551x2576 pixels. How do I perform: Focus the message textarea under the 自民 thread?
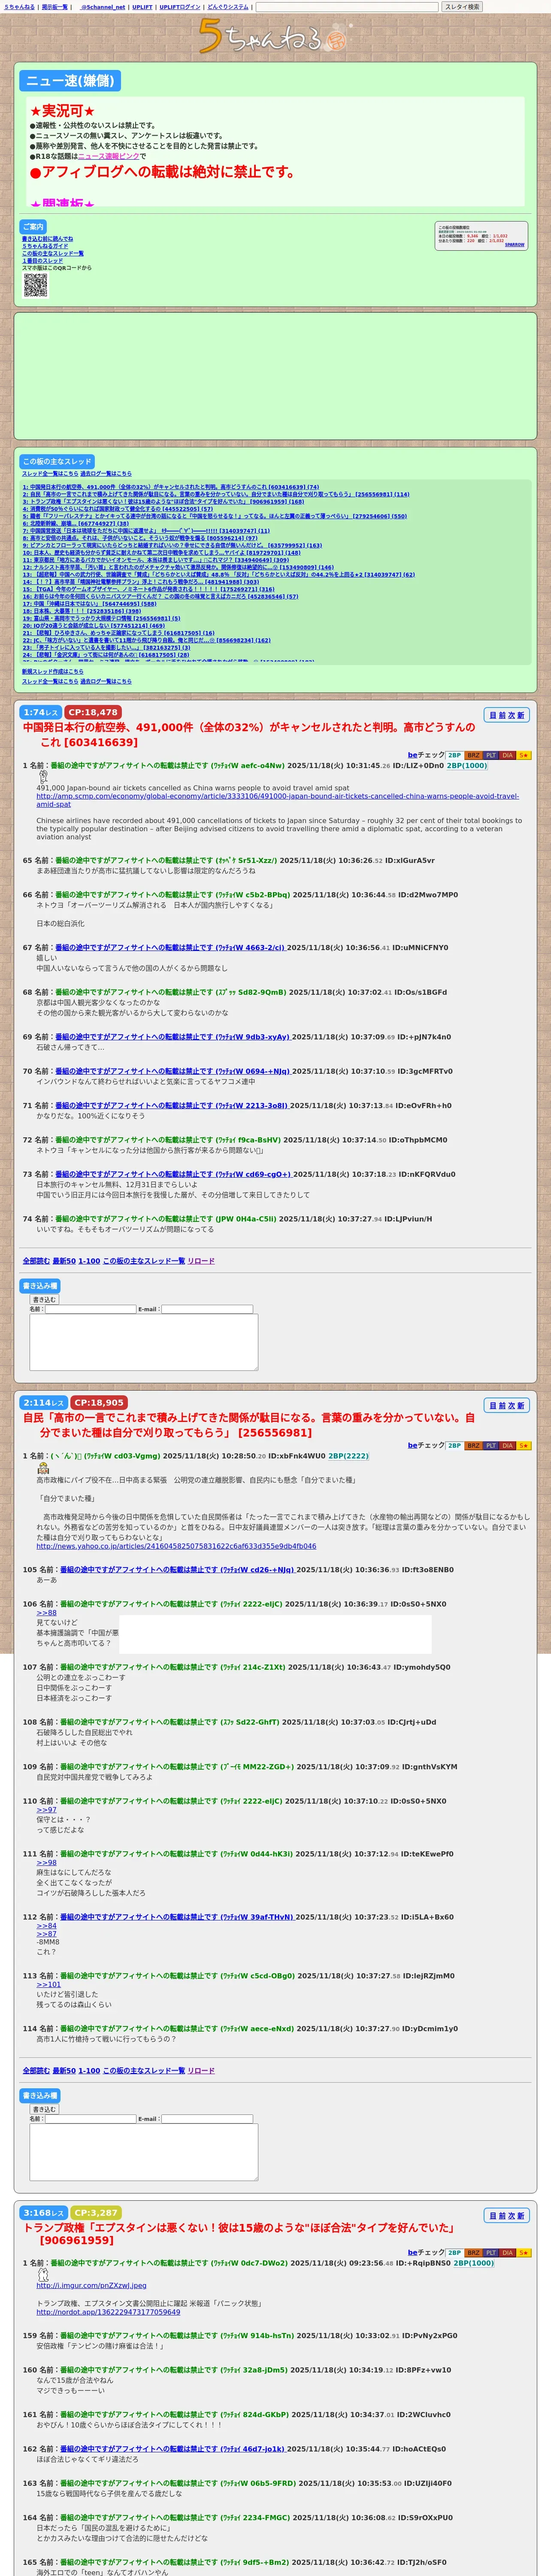click(x=144, y=2152)
